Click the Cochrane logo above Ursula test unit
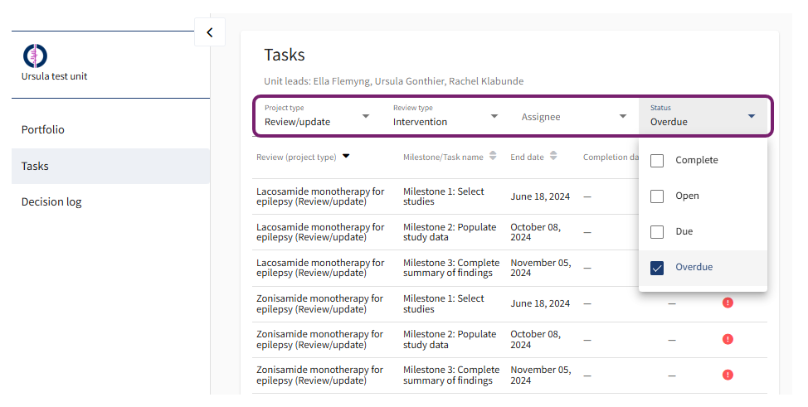 35,56
